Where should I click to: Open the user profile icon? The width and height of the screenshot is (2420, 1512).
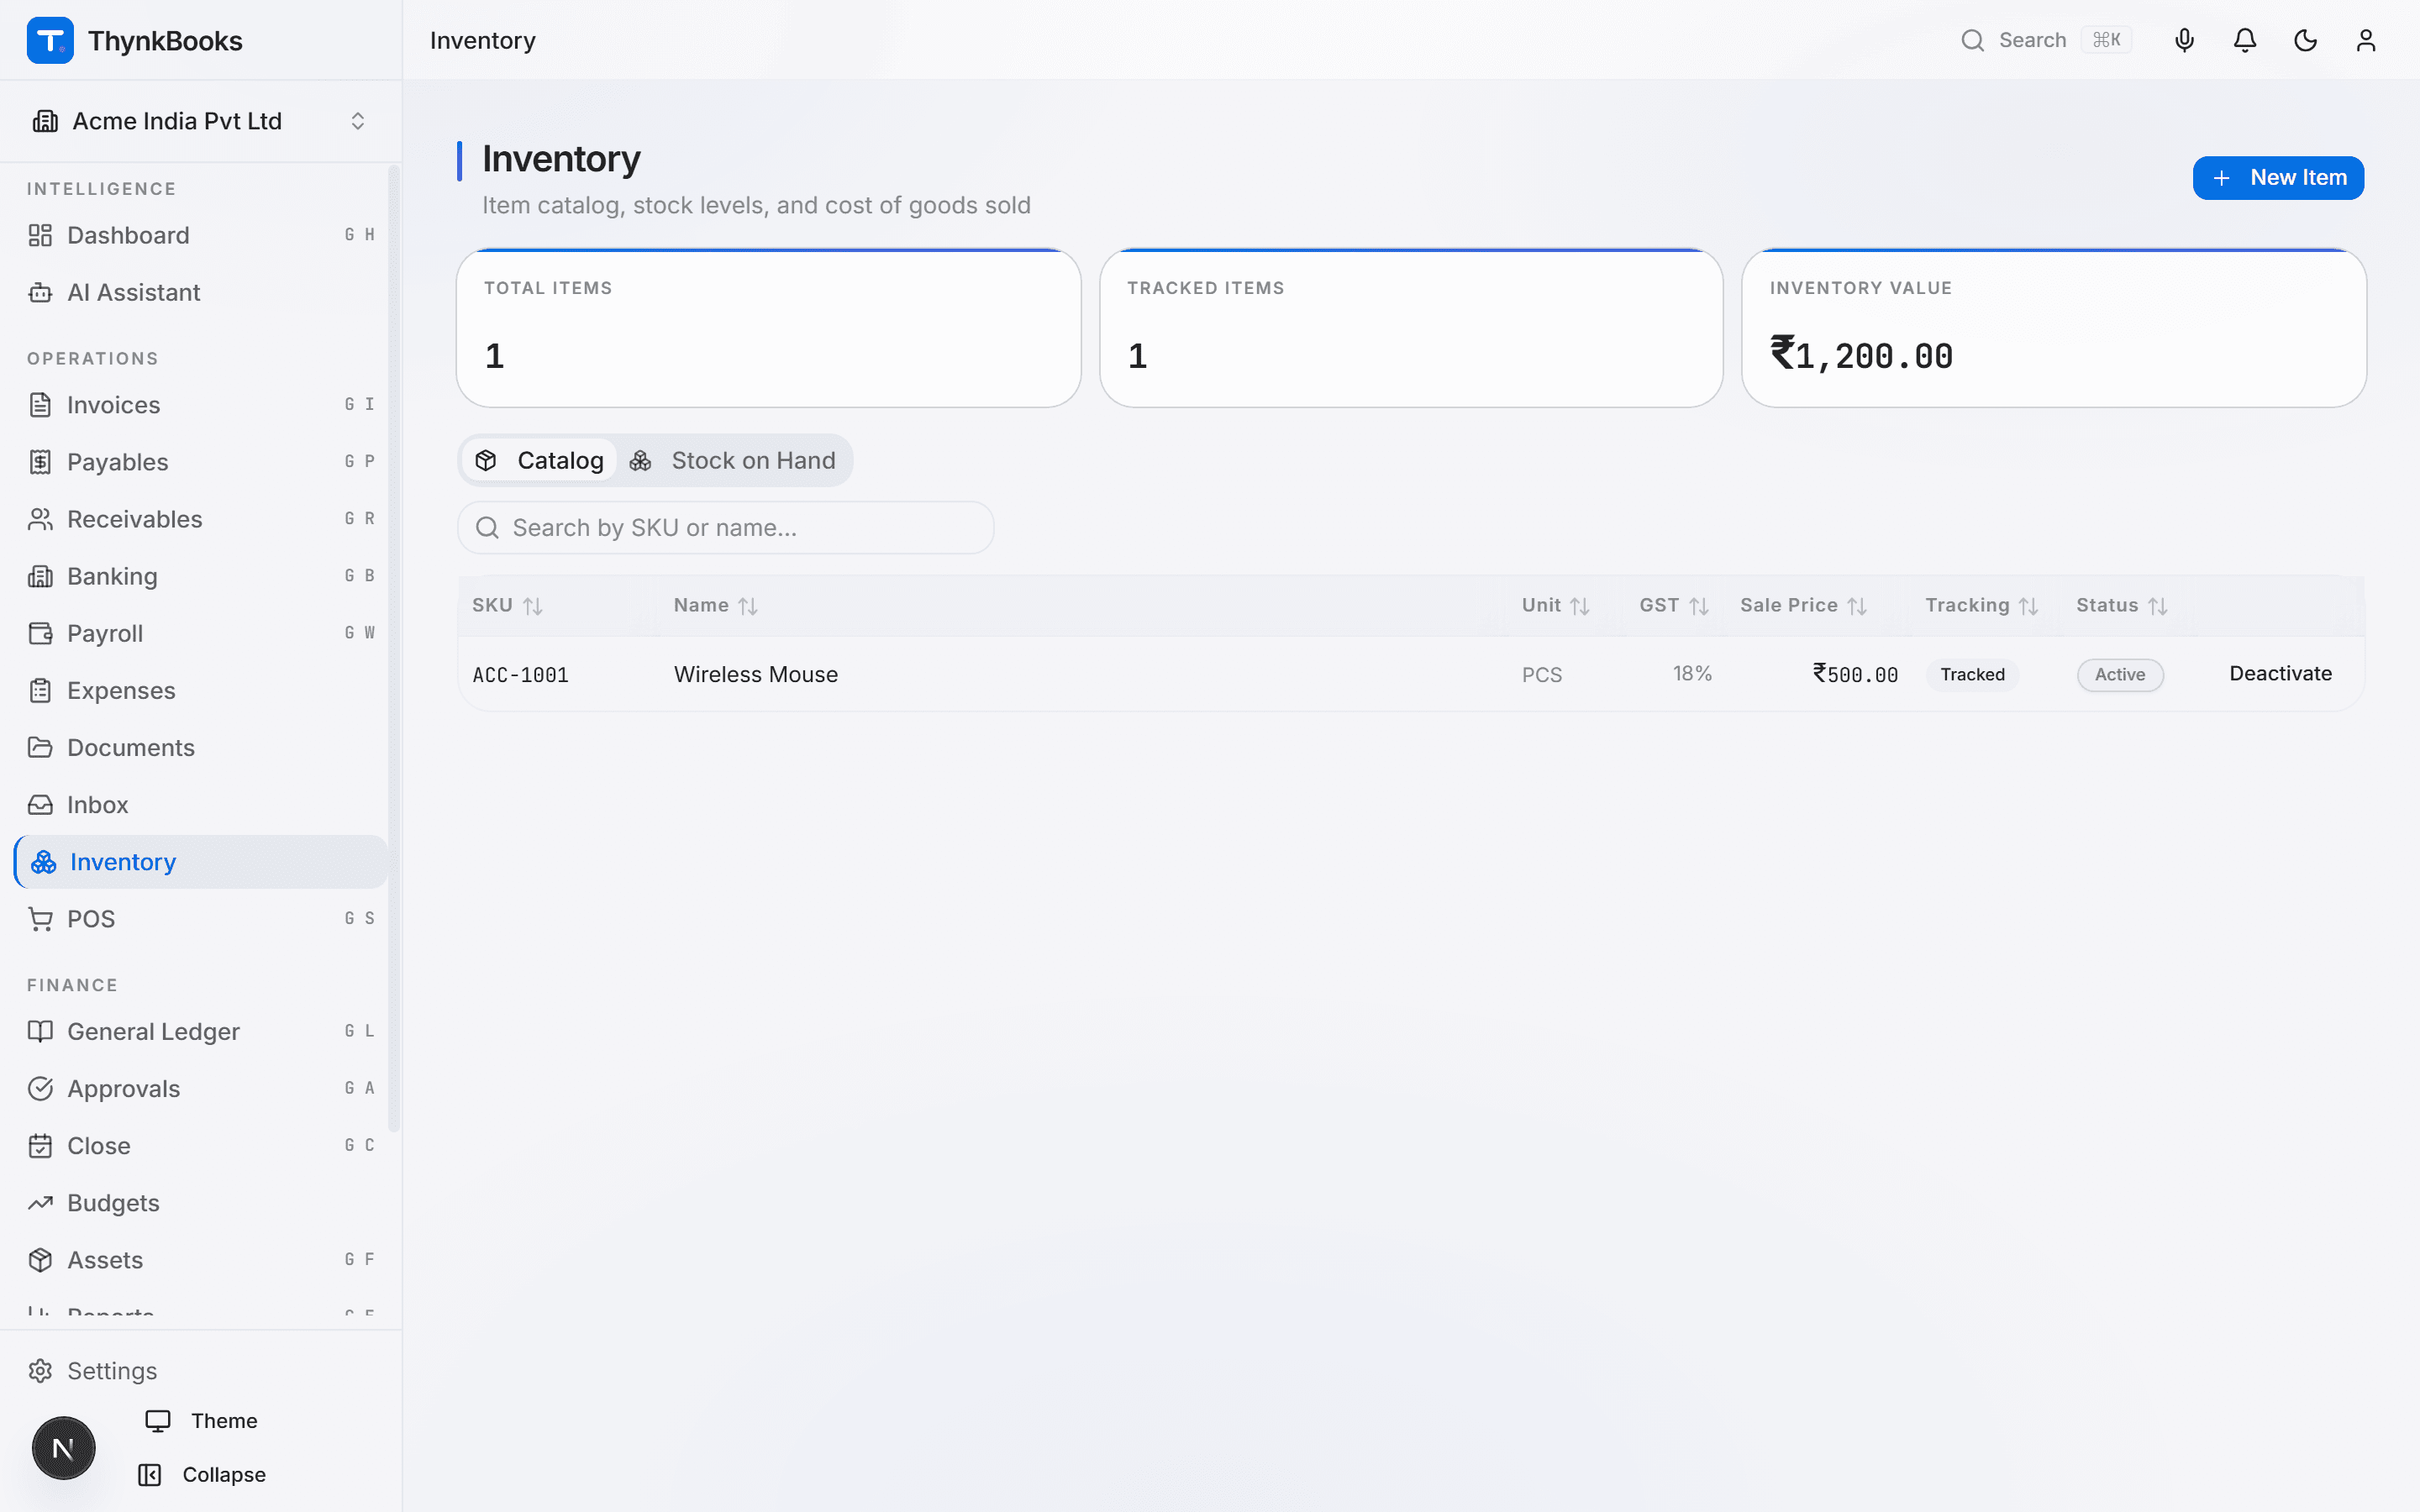[x=2365, y=40]
